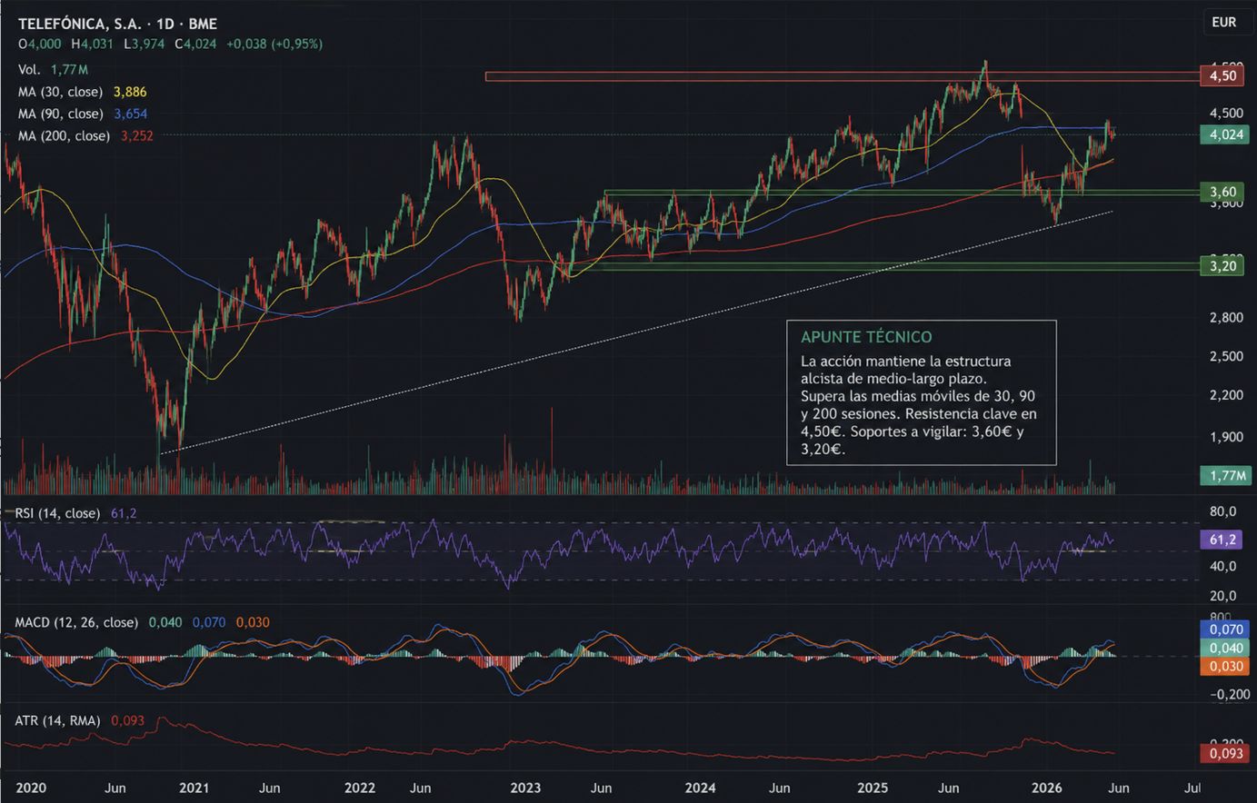
Task: Click the red 3,252 moving average value
Action: [137, 135]
